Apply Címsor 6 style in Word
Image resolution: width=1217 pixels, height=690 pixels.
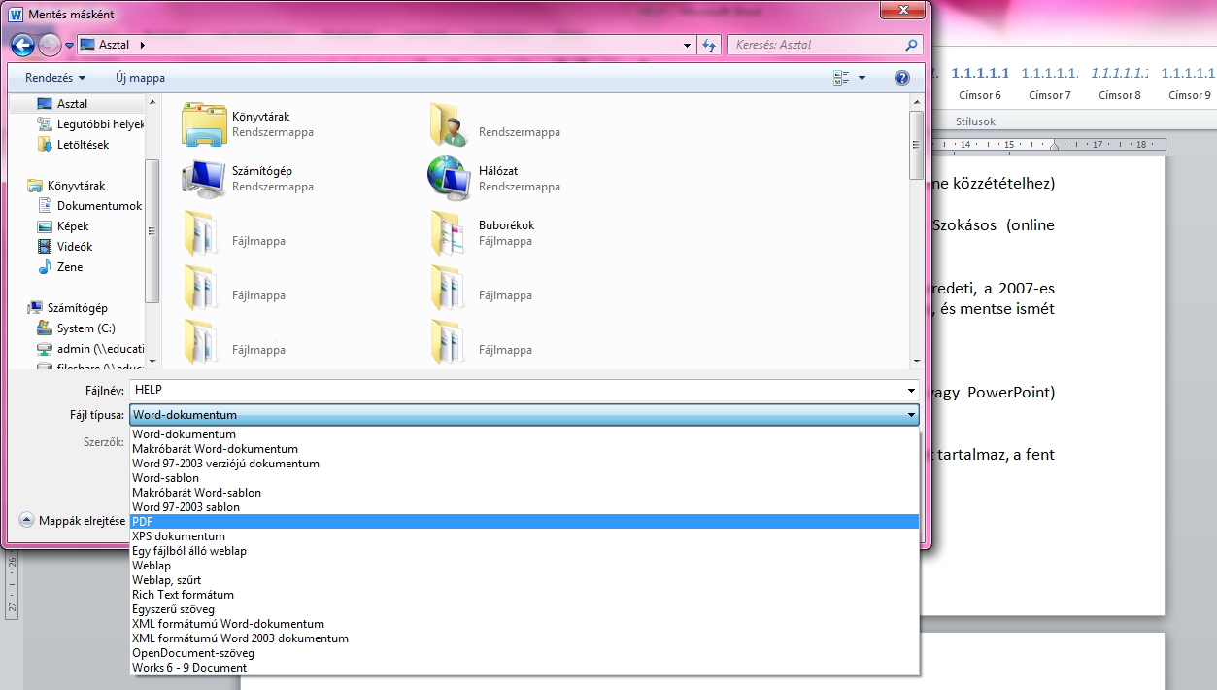tap(980, 84)
